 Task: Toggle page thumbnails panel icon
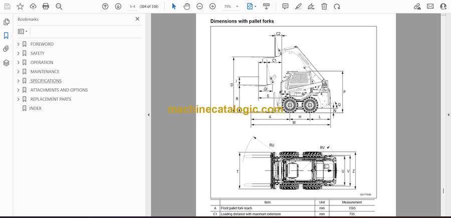pos(6,22)
